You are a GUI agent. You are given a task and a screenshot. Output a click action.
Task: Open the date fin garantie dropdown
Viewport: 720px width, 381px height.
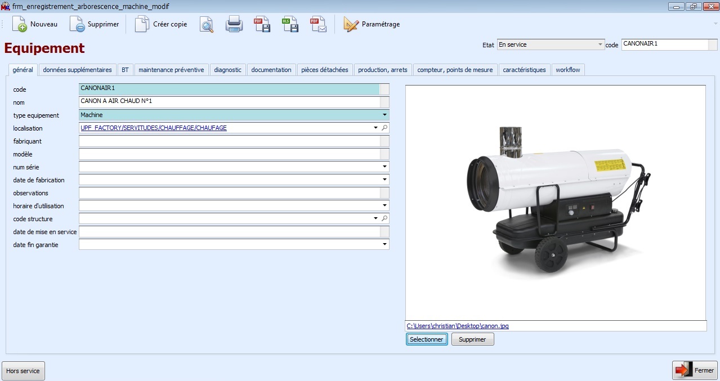pyautogui.click(x=385, y=244)
